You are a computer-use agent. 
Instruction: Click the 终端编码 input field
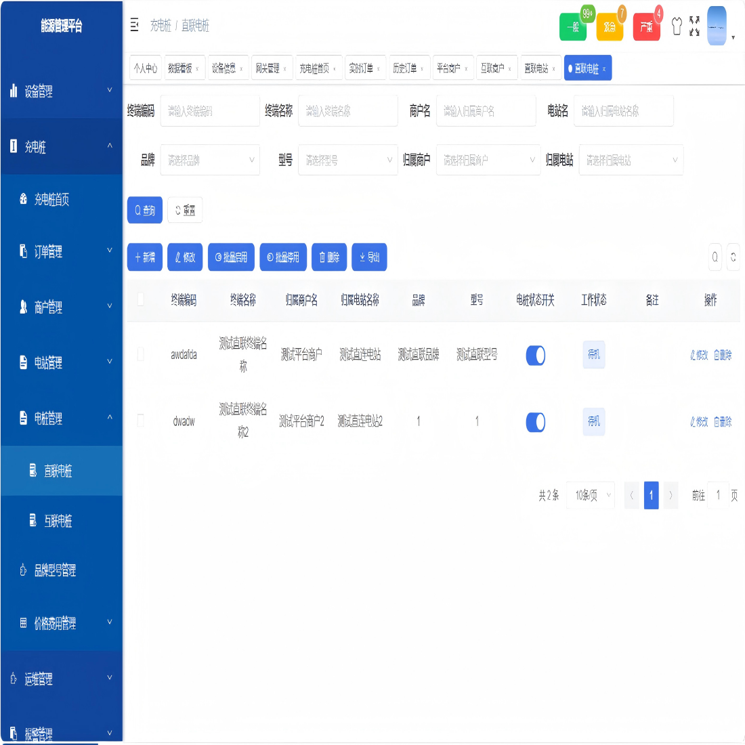(x=210, y=111)
